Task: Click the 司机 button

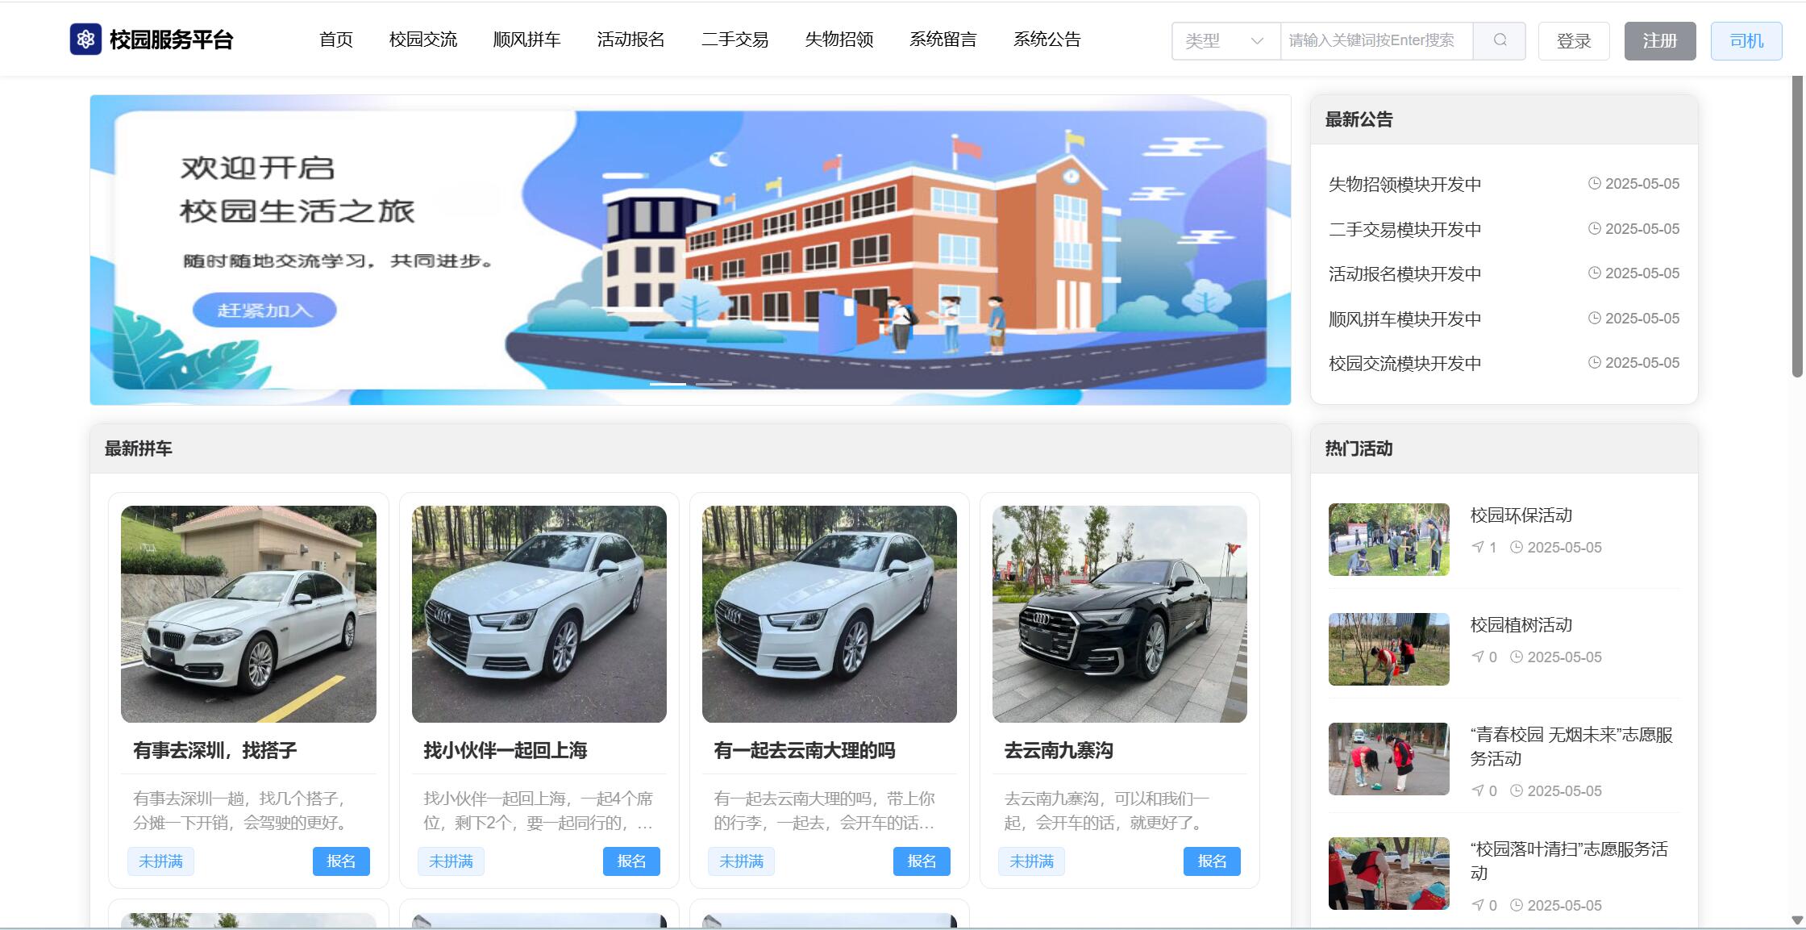Action: click(1746, 41)
